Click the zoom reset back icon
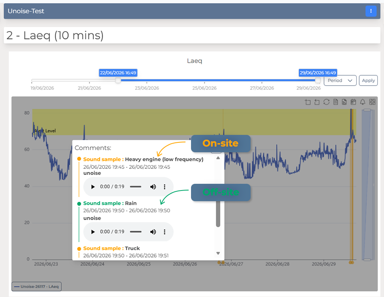Screen dimensions: 384x297 coord(317,102)
